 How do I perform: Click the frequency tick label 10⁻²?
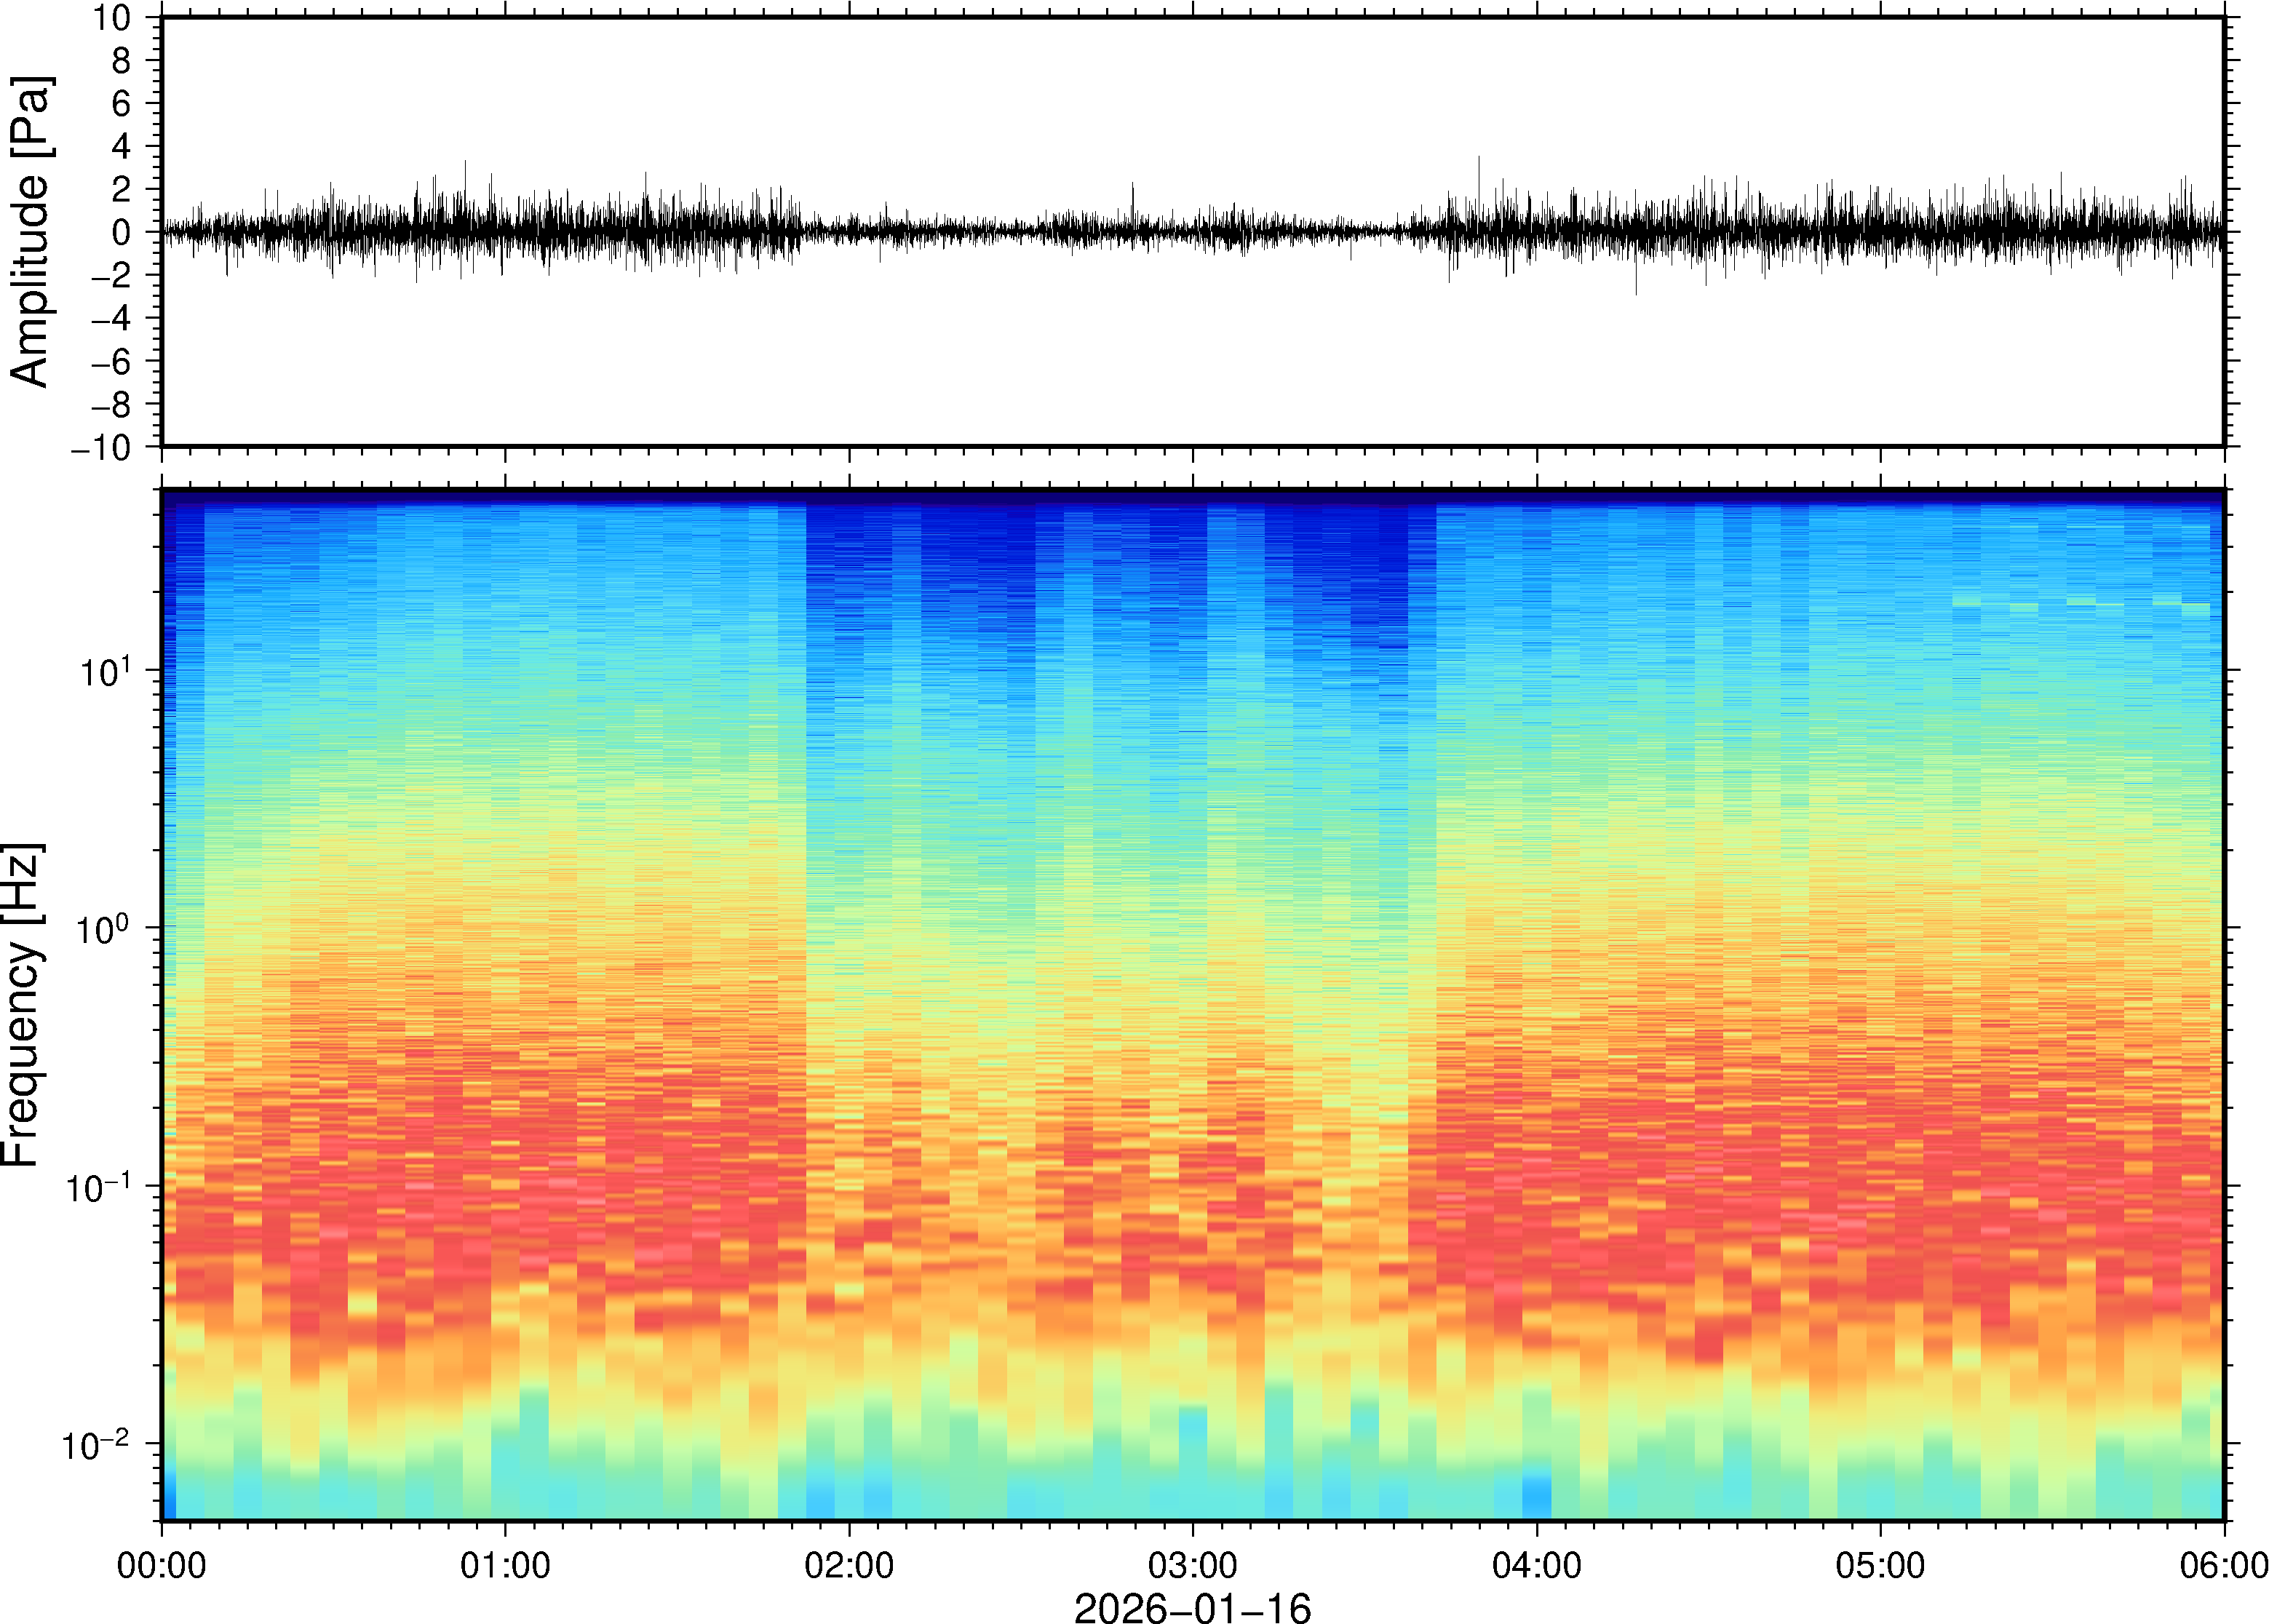(96, 1445)
